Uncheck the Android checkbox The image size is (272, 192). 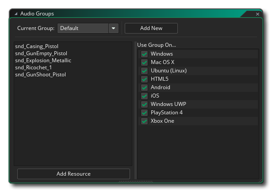point(144,87)
